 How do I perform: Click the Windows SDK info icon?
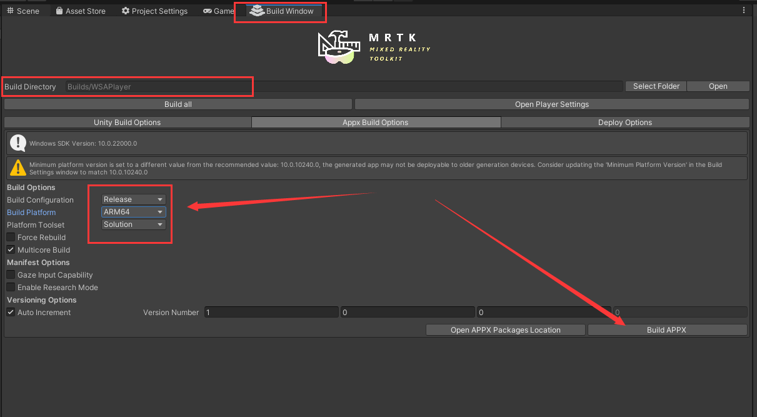[18, 143]
